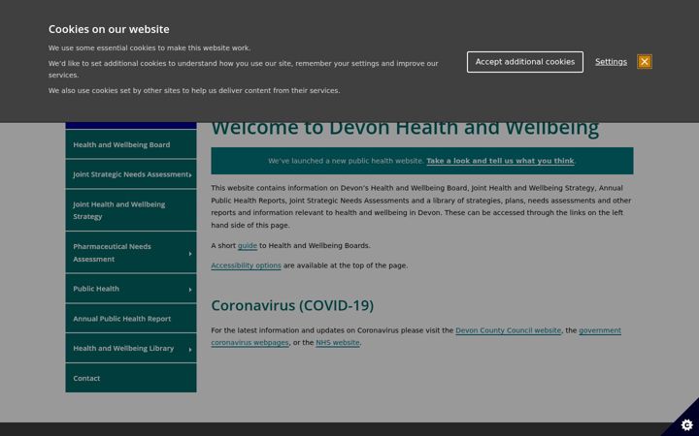The width and height of the screenshot is (699, 436).
Task: Open NHS website link
Action: tap(338, 343)
